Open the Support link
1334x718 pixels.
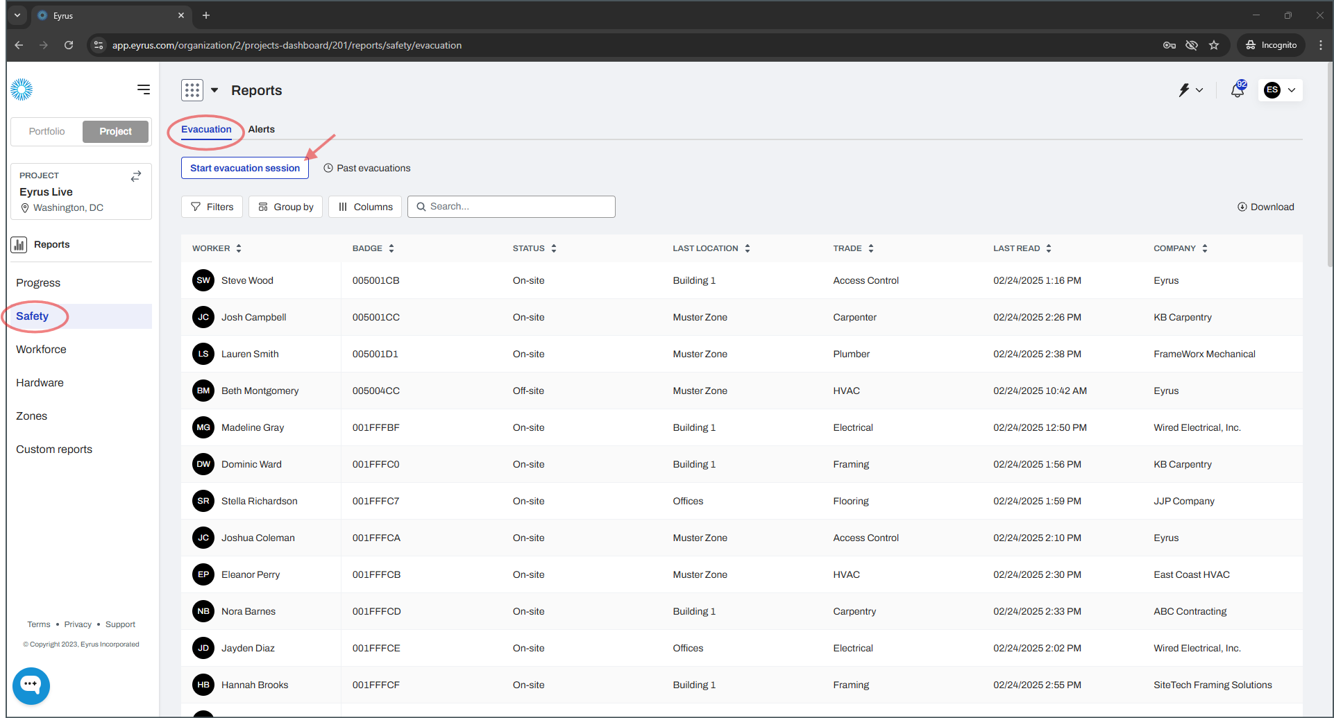tap(120, 624)
